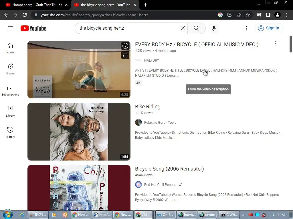Go to YouTube home via logo
The width and height of the screenshot is (293, 219).
[x=33, y=28]
